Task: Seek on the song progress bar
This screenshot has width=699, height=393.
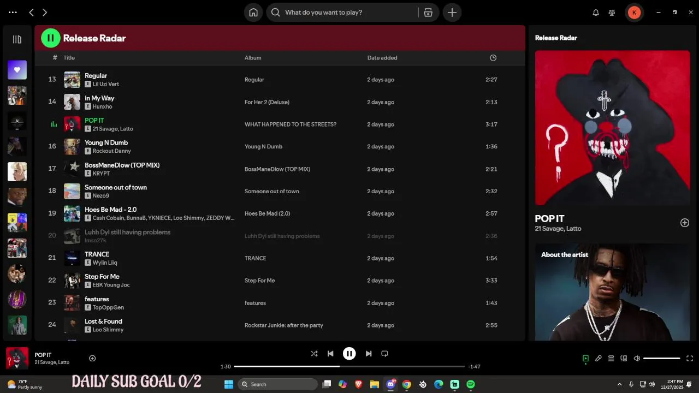Action: click(x=349, y=366)
